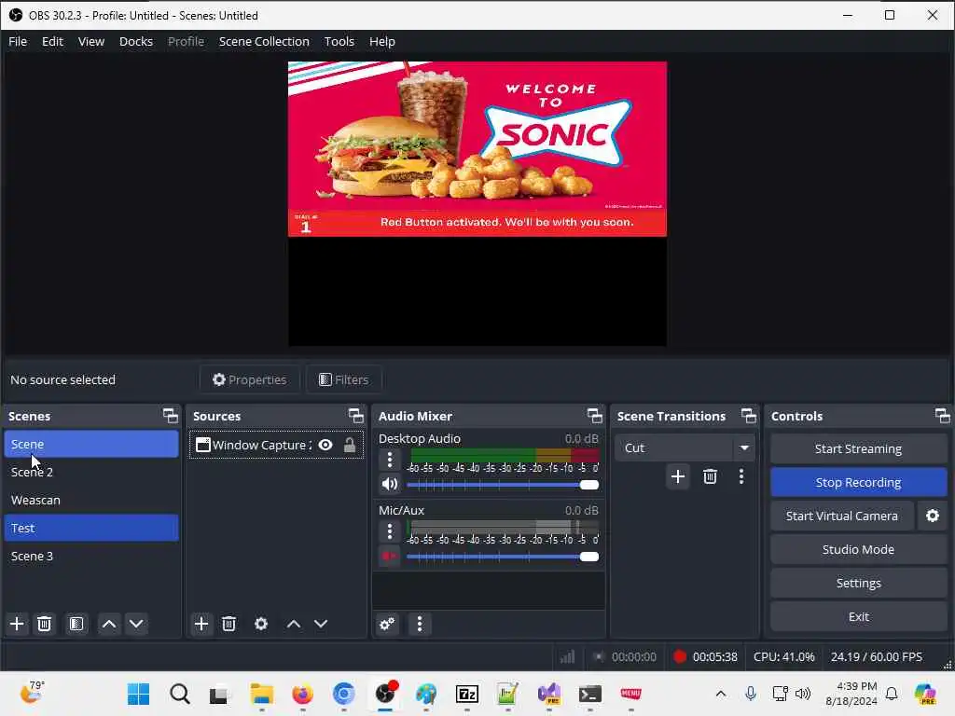
Task: Mute Desktop Audio speaker button
Action: click(x=390, y=485)
